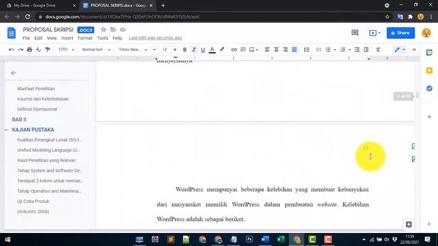Open the Insert menu
Image resolution: width=438 pixels, height=246 pixels.
pos(67,38)
